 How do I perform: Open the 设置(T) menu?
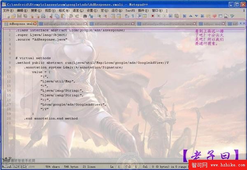click(92, 11)
